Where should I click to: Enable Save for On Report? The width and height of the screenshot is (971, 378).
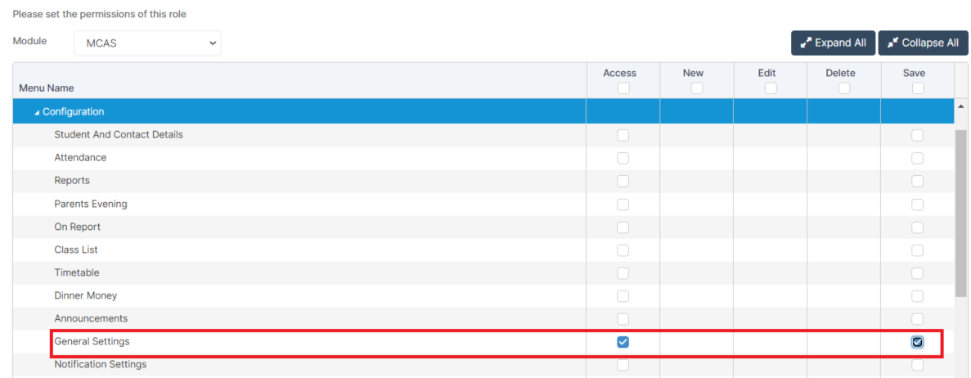[918, 227]
